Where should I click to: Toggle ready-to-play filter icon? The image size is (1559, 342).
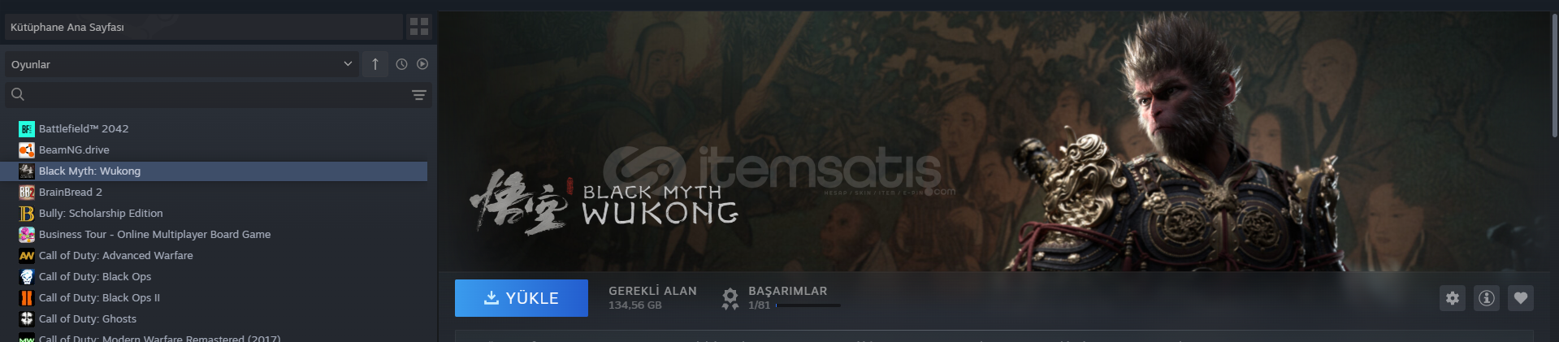tap(422, 64)
